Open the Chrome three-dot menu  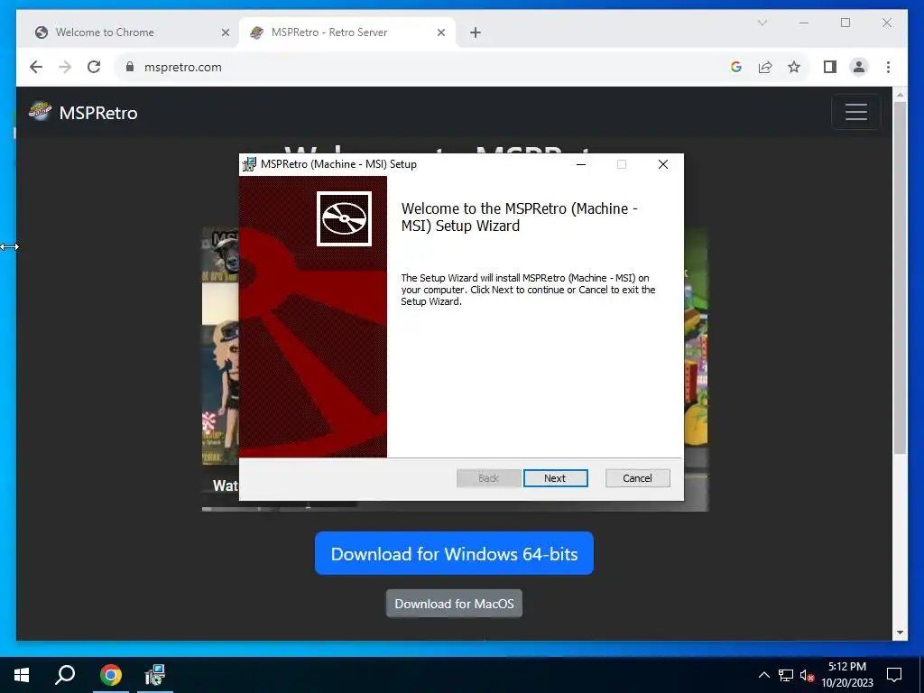coord(888,67)
